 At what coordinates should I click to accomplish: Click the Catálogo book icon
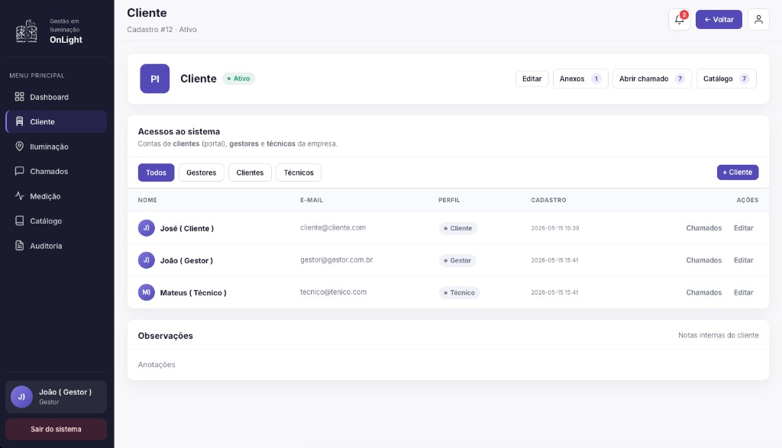point(19,221)
